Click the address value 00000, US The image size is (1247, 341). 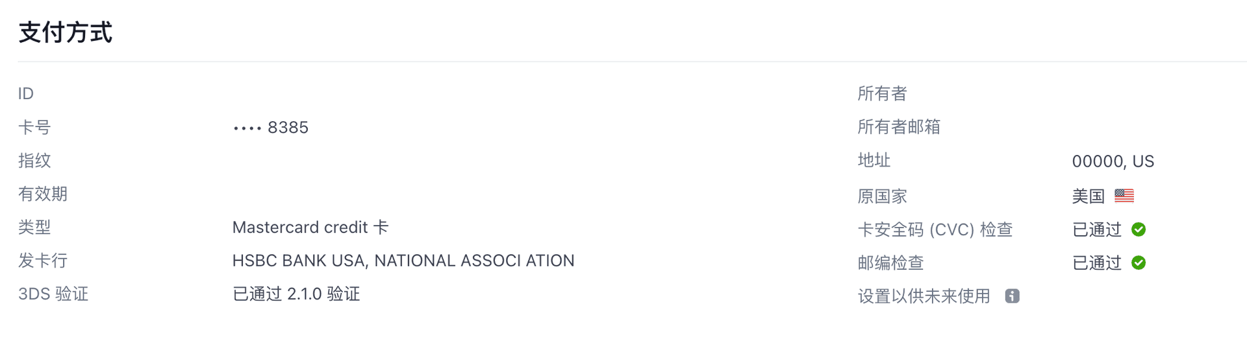(x=1113, y=161)
